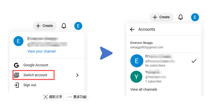Click the Sign out arrow icon
Screen dimensions: 211x110
point(16,85)
